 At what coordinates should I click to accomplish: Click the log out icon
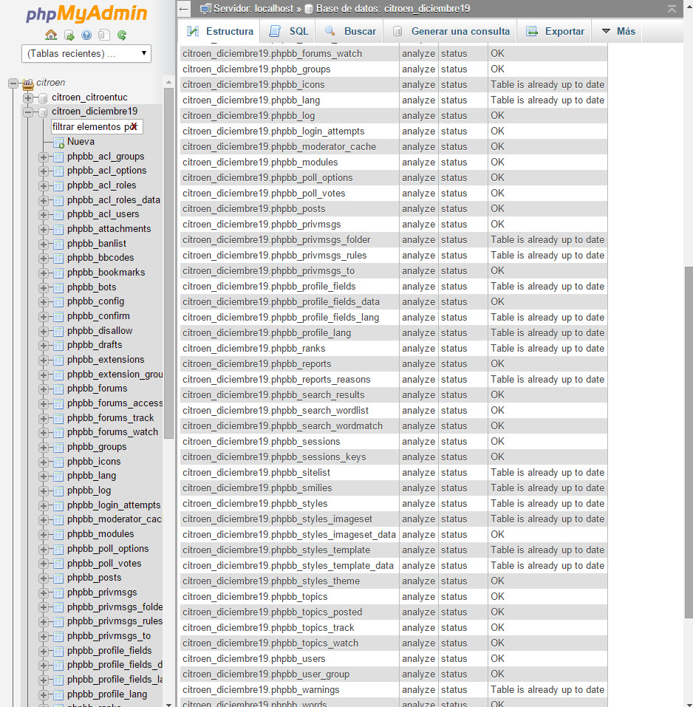tap(69, 35)
